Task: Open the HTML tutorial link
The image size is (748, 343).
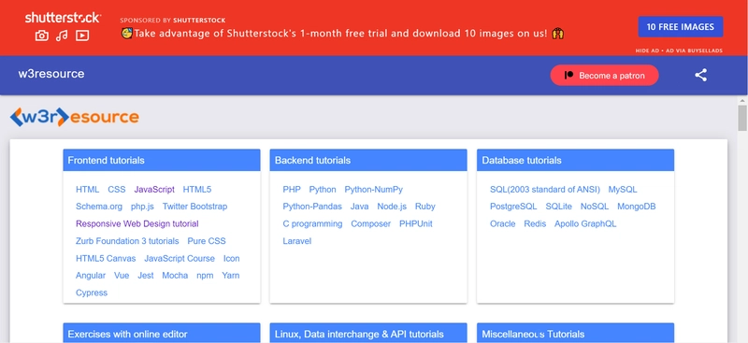Action: pos(87,190)
